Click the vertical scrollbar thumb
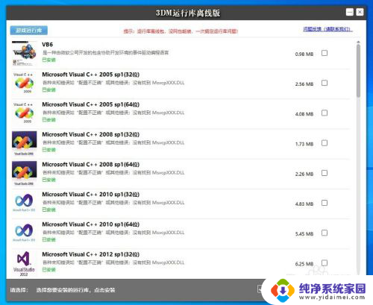Image resolution: width=373 pixels, height=305 pixels. click(358, 71)
